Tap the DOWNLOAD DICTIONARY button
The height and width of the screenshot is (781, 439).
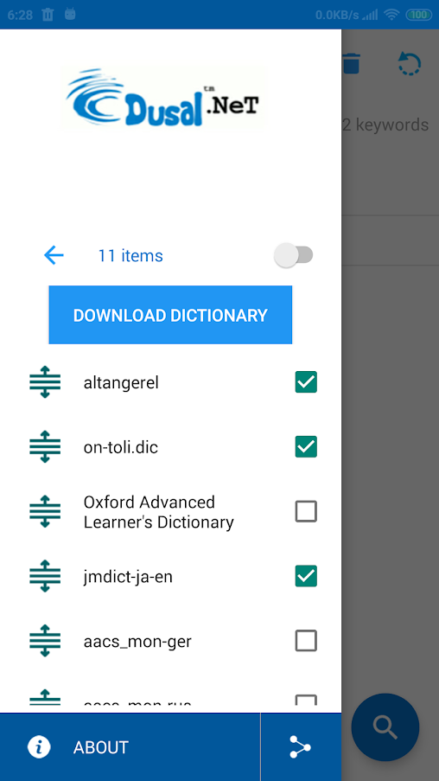170,315
